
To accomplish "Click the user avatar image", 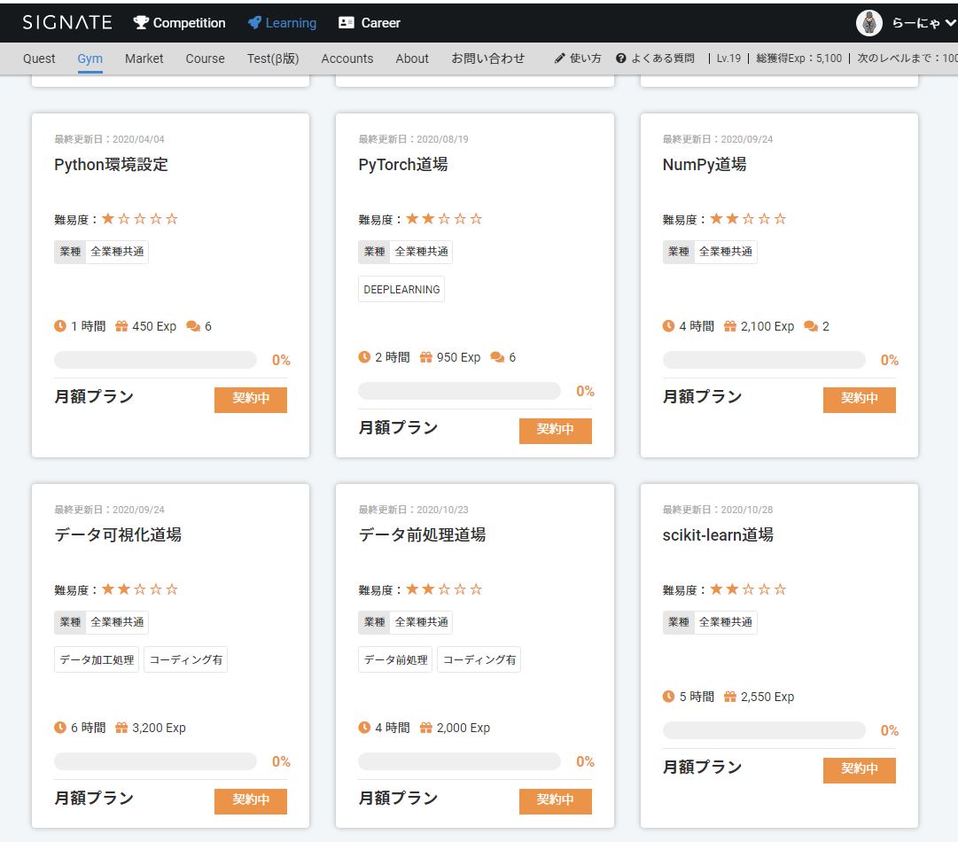I will point(869,23).
